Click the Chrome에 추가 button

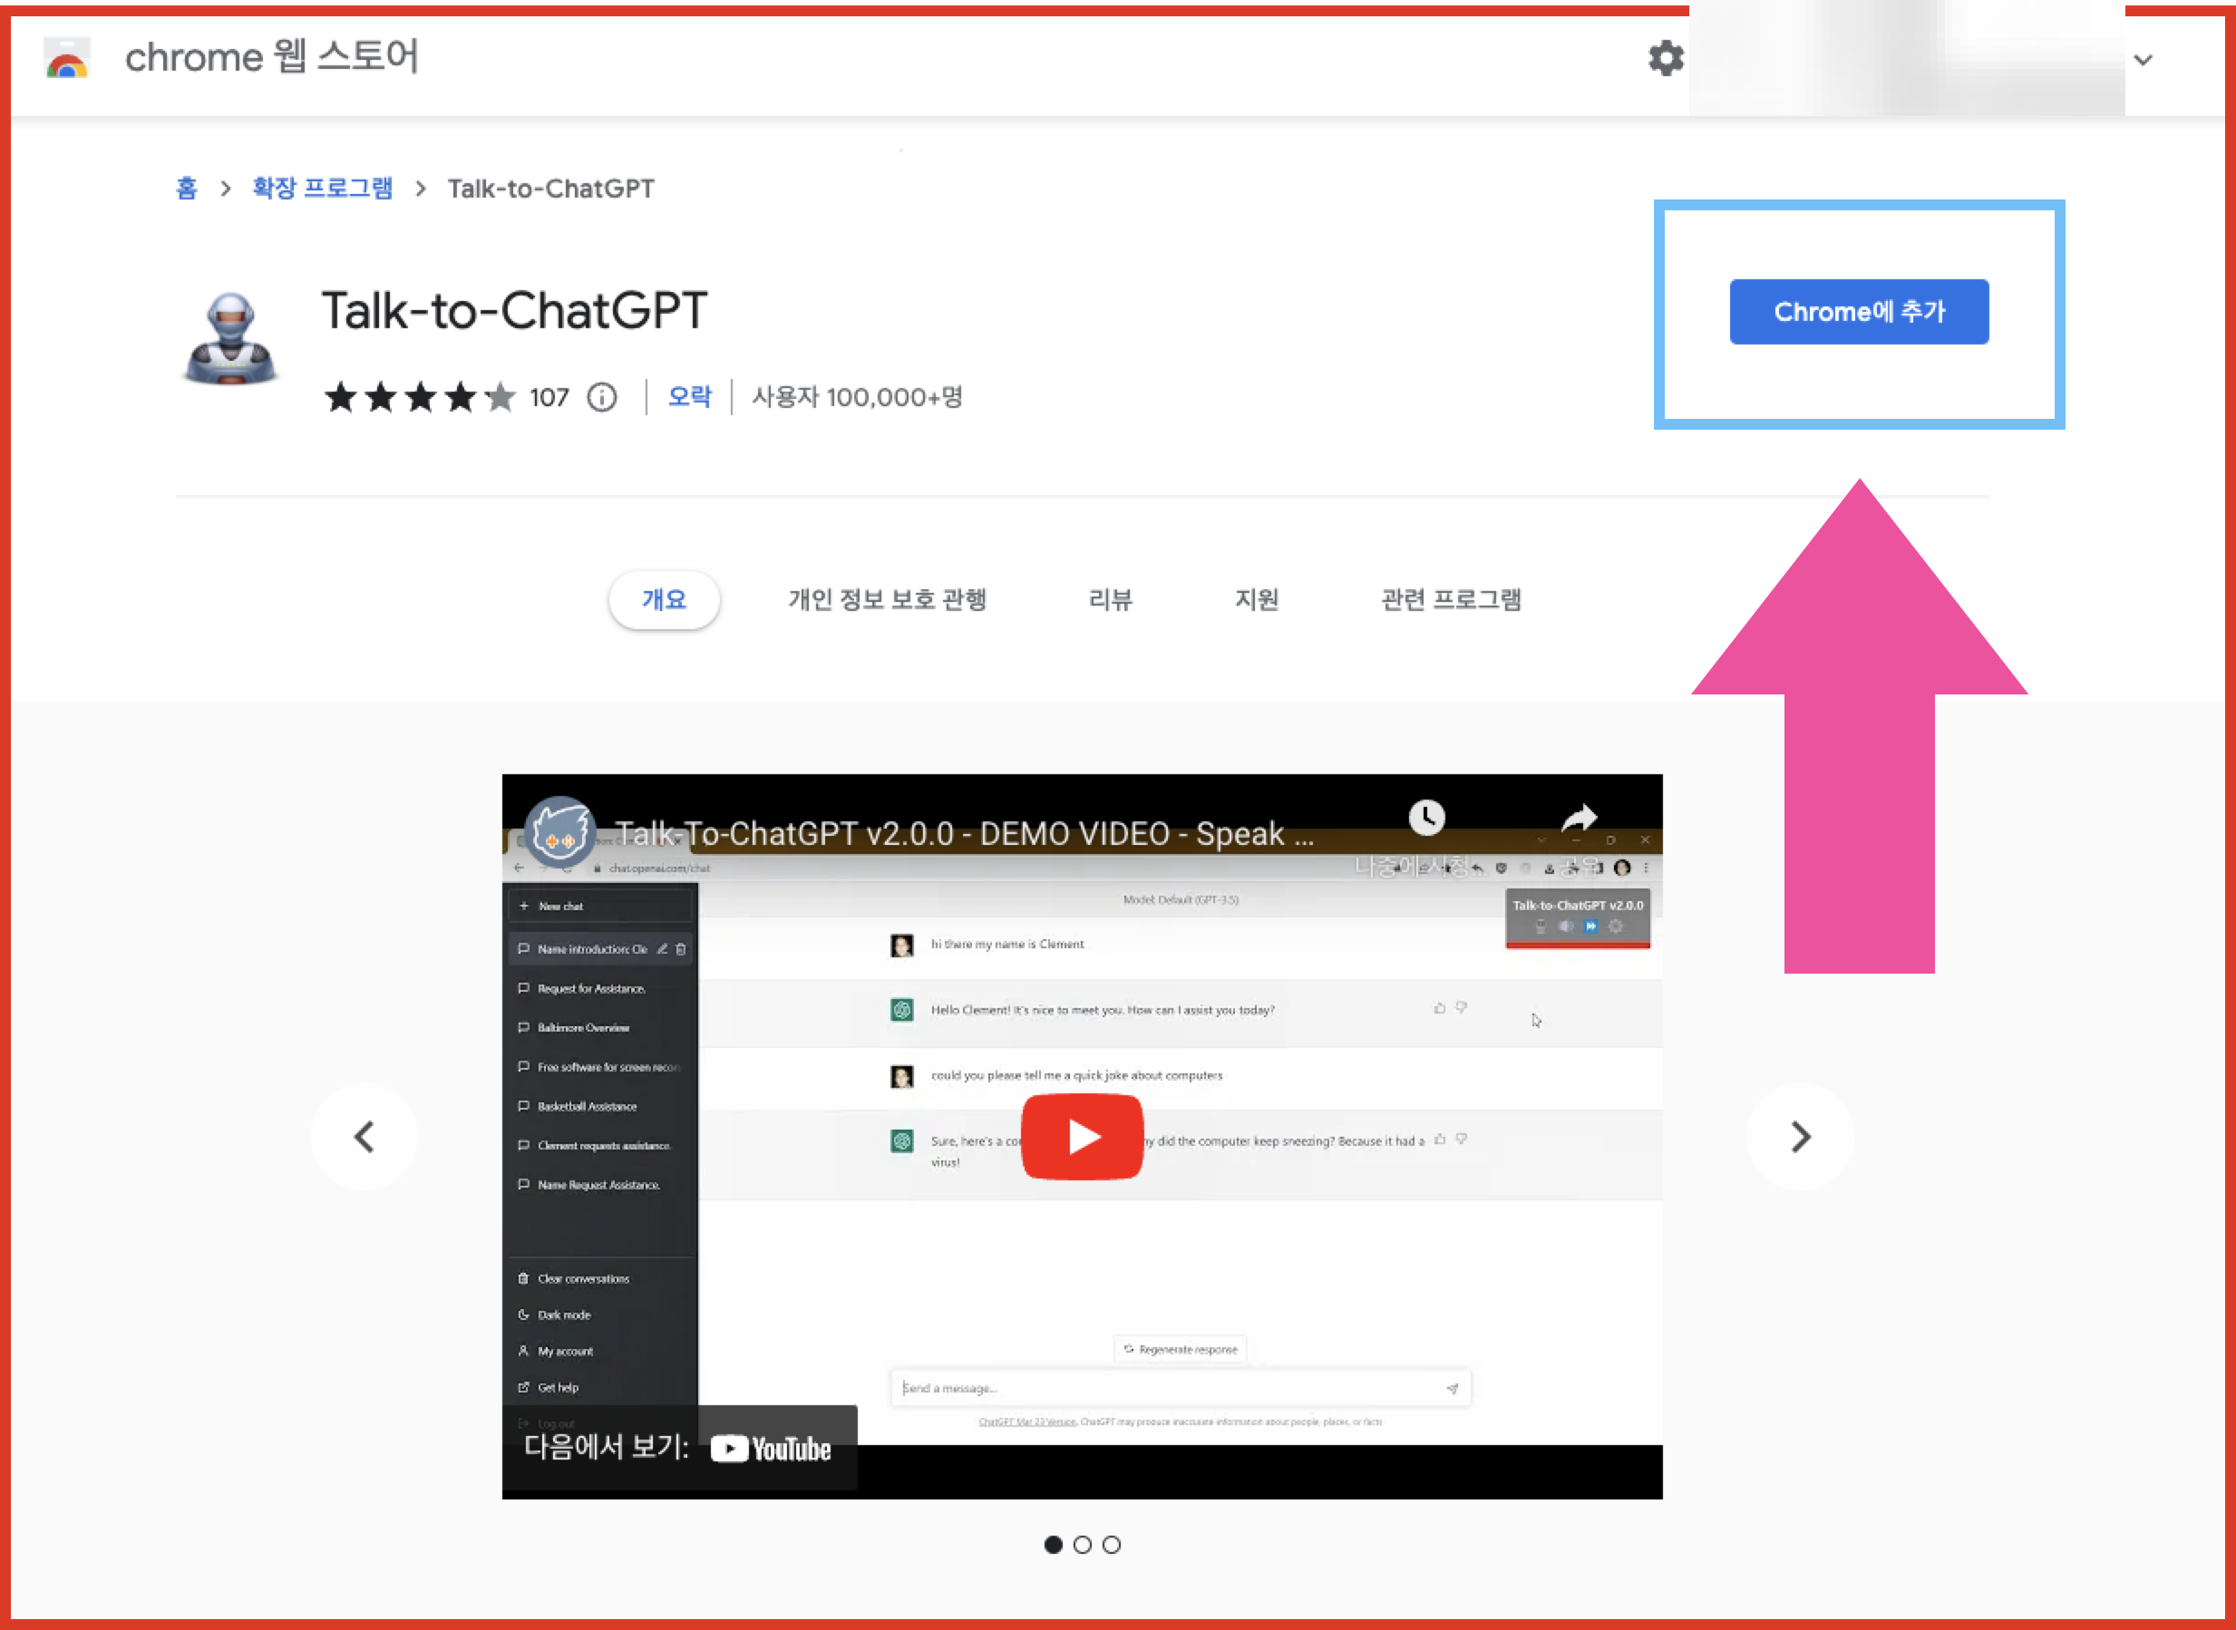(x=1858, y=312)
